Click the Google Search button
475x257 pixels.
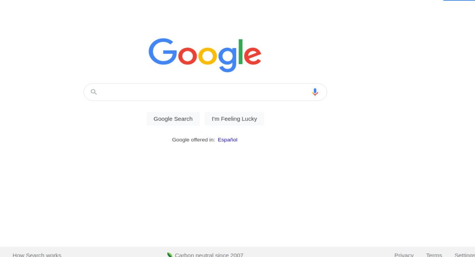173,119
